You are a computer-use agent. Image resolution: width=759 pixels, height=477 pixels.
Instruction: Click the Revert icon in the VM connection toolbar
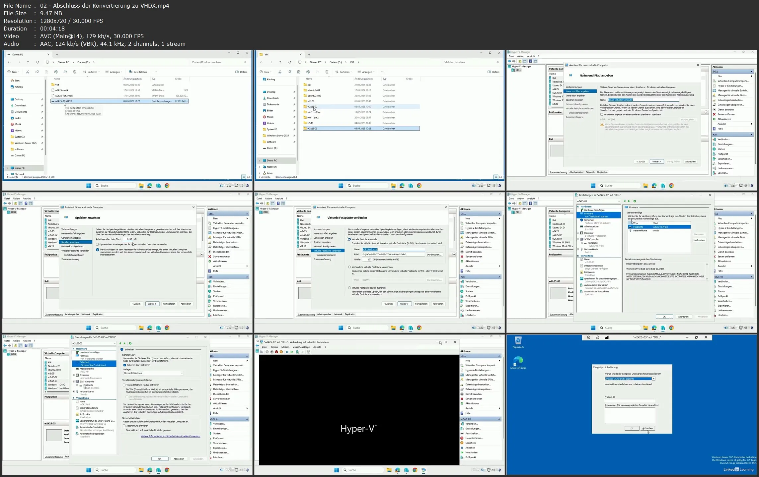[302, 352]
